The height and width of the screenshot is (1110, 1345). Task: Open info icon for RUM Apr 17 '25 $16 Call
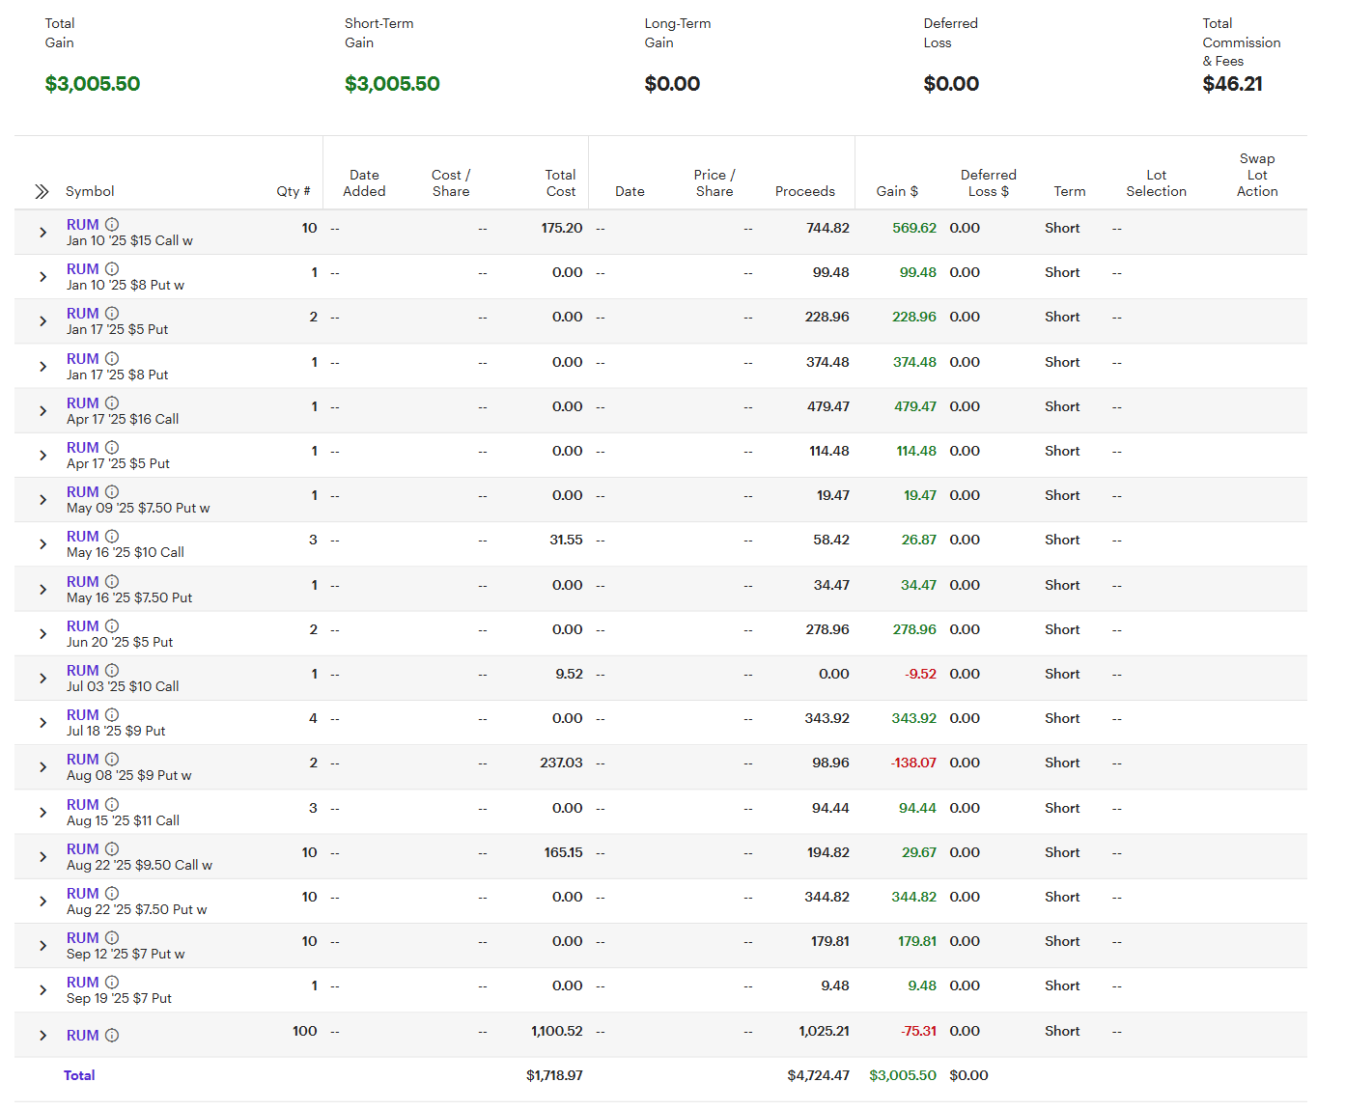112,403
